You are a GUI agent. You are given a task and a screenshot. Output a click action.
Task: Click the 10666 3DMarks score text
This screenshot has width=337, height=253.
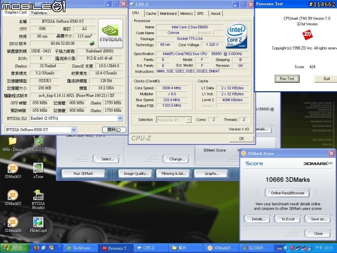pyautogui.click(x=288, y=180)
